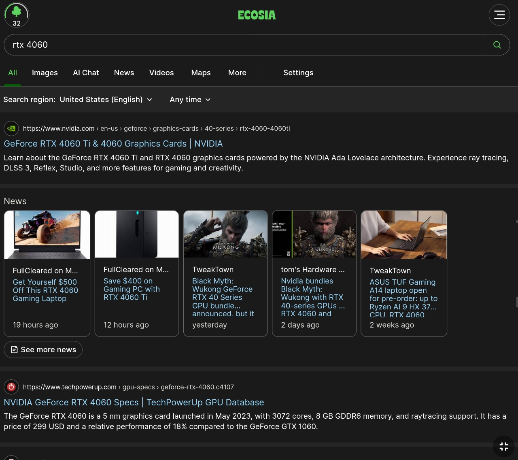Click the '12 hours ago' timestamp

[126, 325]
